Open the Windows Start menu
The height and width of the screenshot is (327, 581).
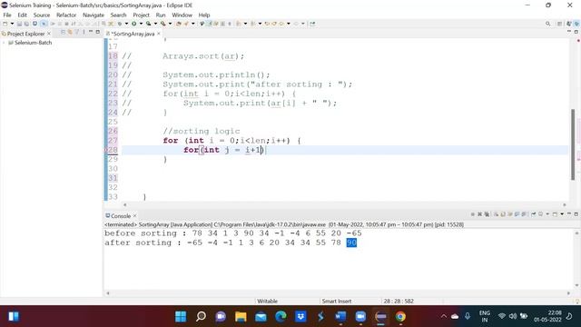181,316
